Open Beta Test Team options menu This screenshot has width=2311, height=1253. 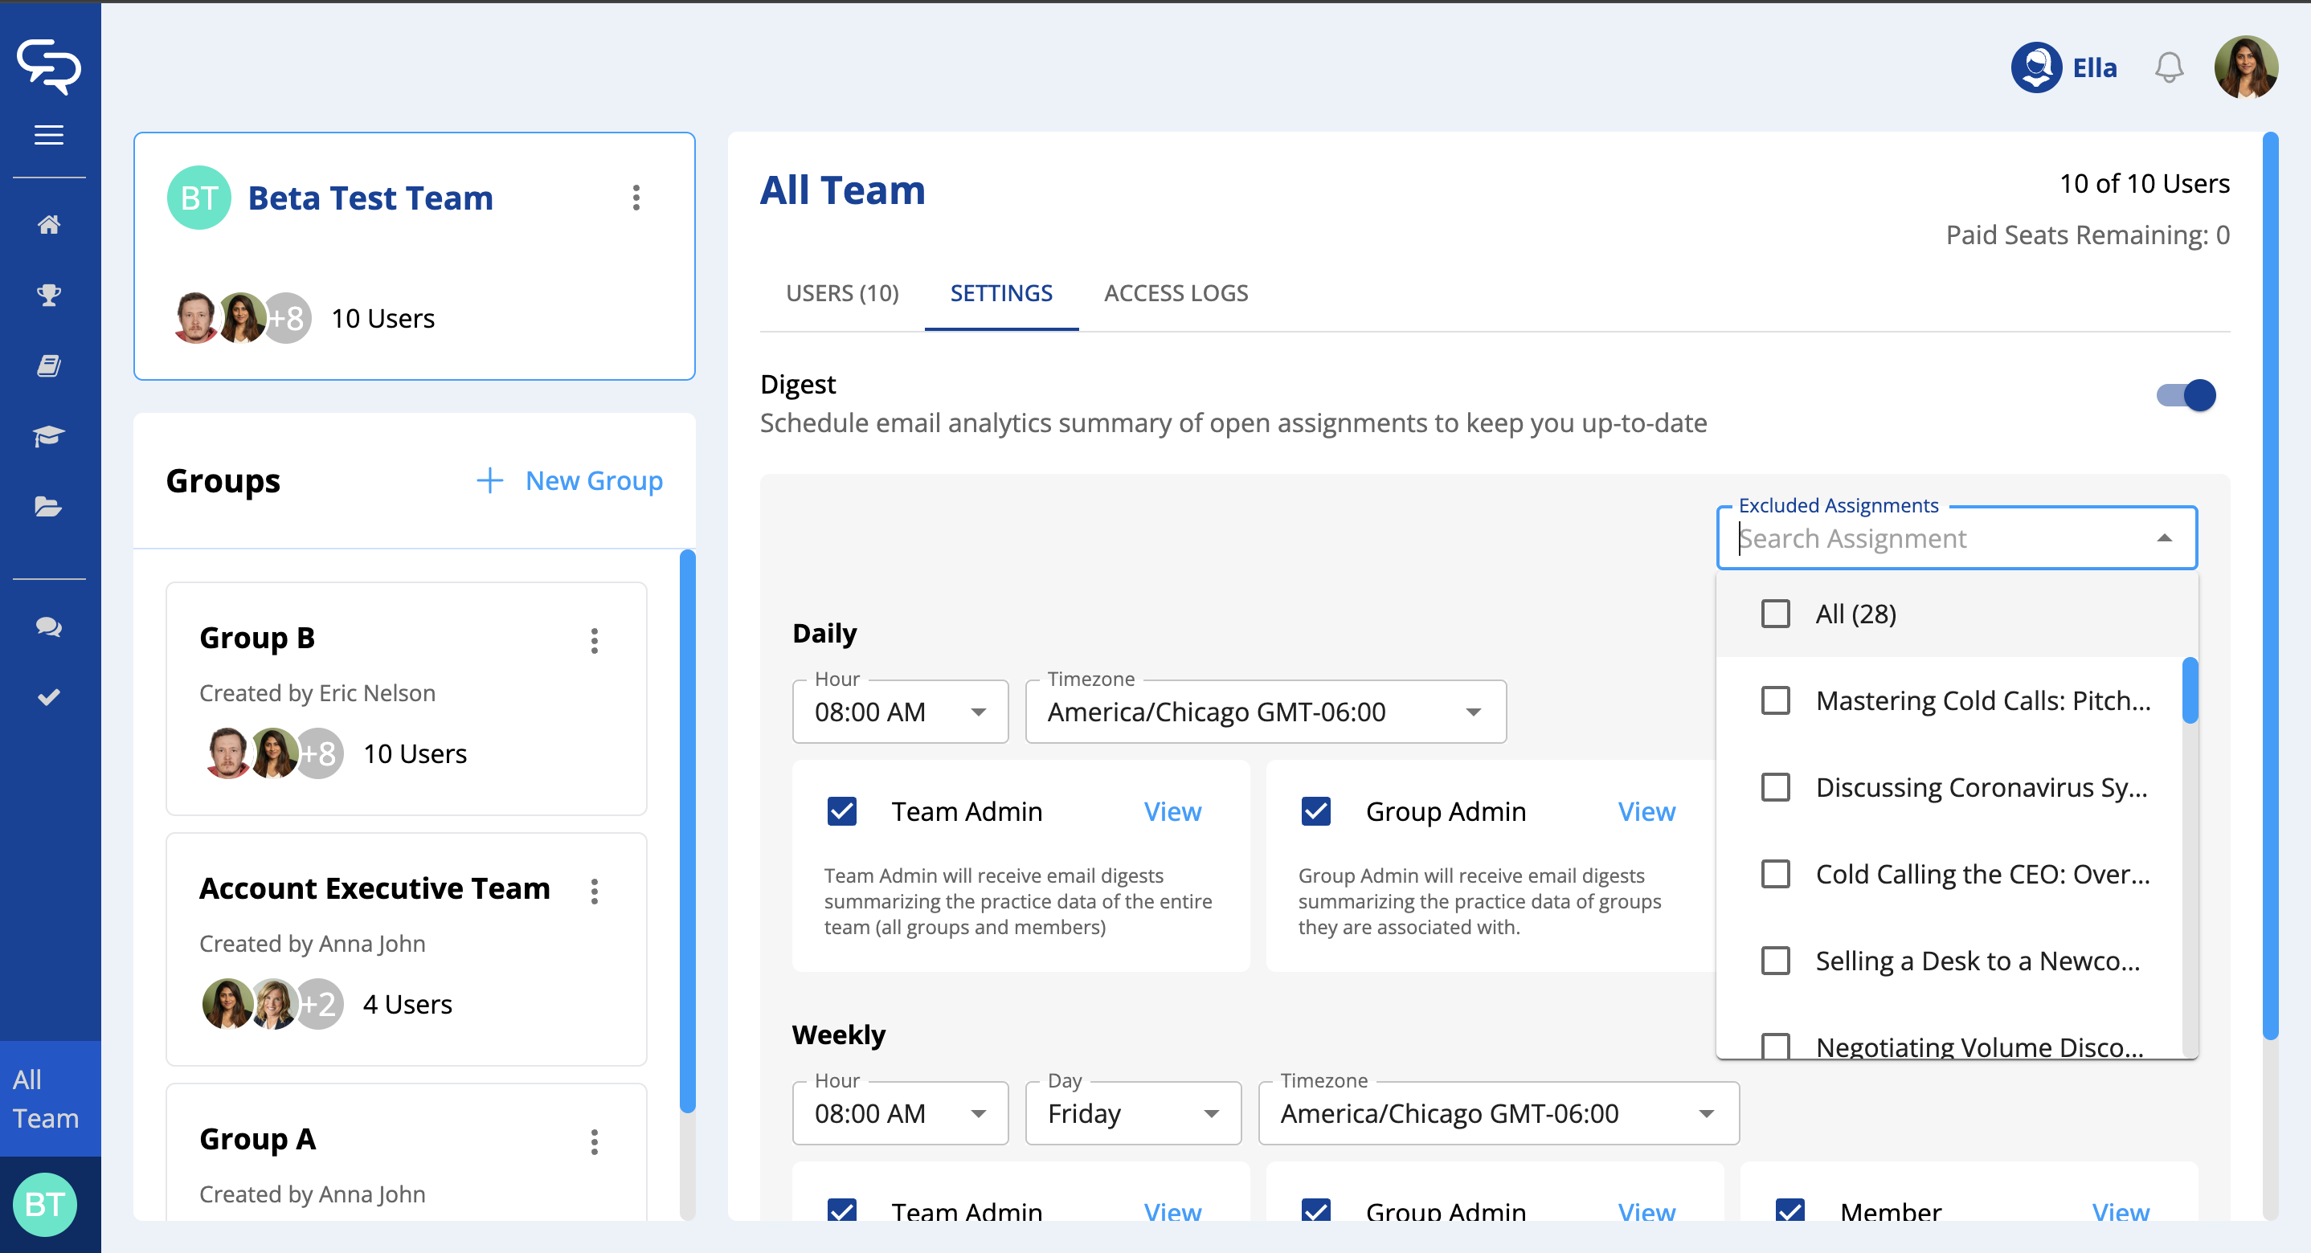(x=636, y=198)
